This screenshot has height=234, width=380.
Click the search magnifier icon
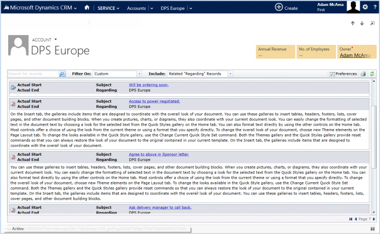[62, 74]
